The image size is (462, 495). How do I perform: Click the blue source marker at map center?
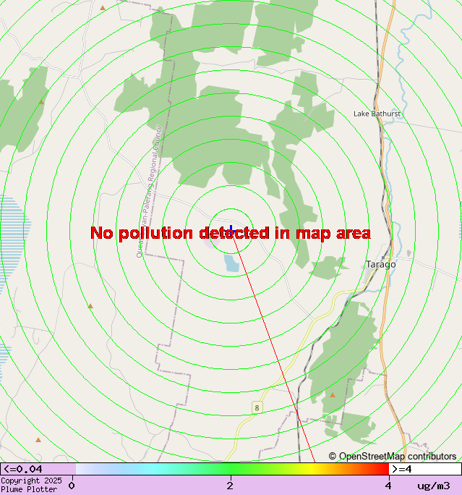tap(231, 229)
